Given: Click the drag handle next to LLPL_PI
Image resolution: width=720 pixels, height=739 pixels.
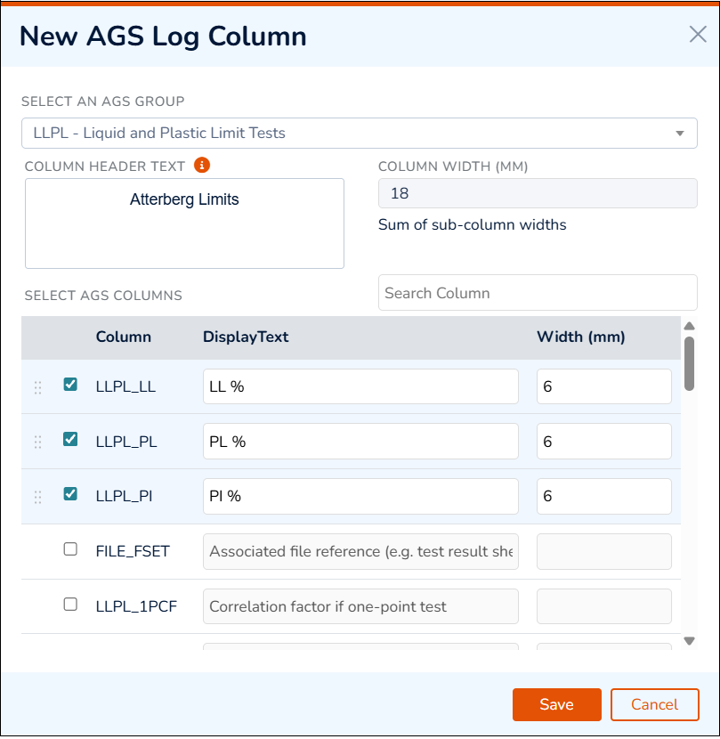Looking at the screenshot, I should point(37,496).
